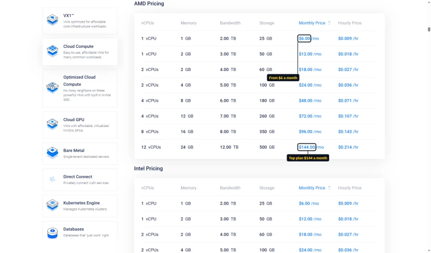Click Intel Storage column header

[x=267, y=188]
